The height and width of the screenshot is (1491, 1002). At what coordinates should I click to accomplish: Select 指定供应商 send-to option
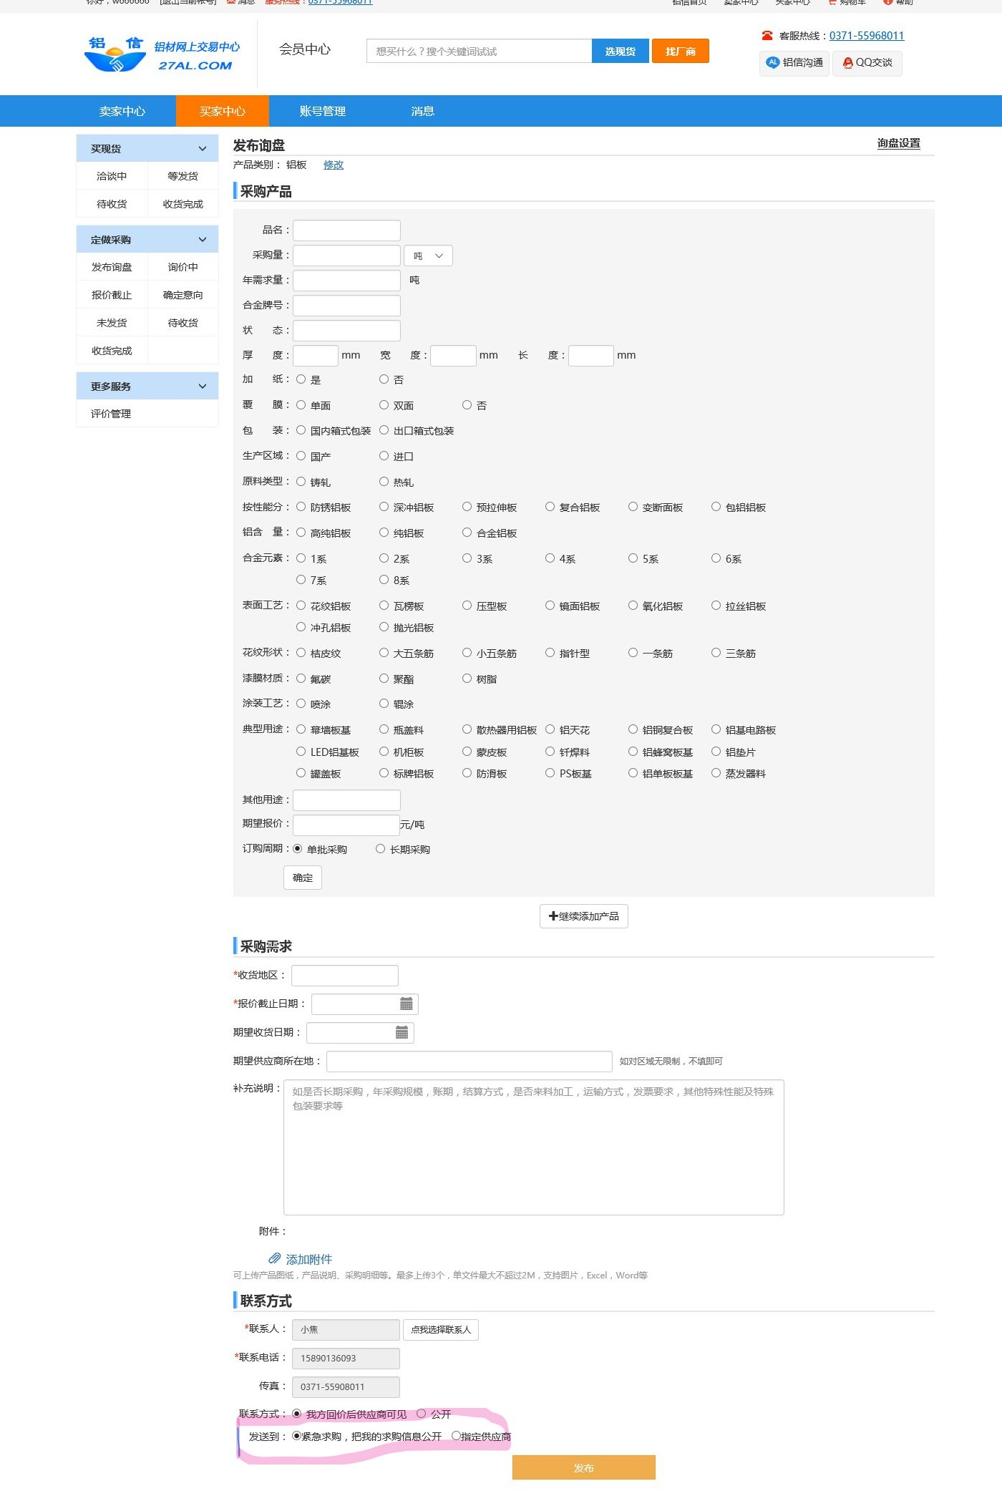click(x=456, y=1436)
